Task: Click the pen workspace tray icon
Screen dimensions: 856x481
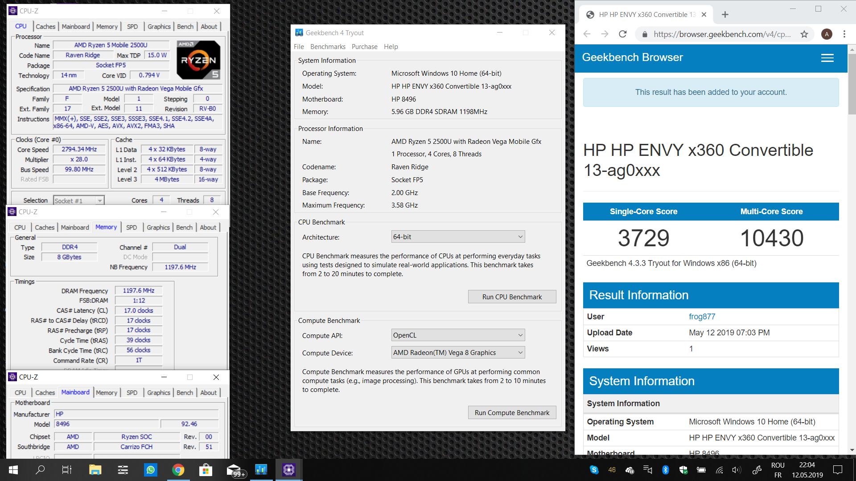Action: pos(757,470)
